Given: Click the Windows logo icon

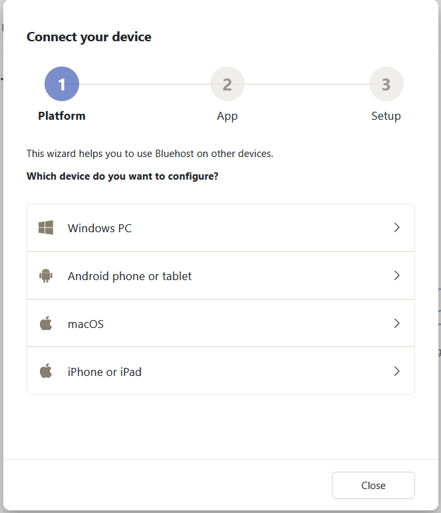Looking at the screenshot, I should click(46, 228).
